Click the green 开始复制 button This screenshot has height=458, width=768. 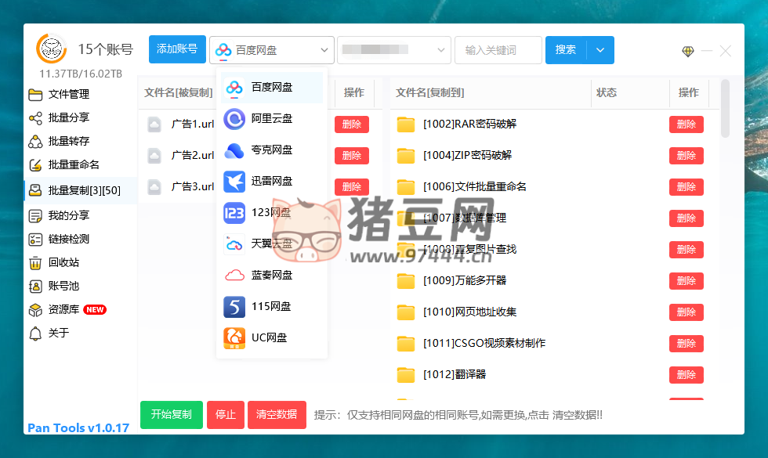tap(172, 415)
